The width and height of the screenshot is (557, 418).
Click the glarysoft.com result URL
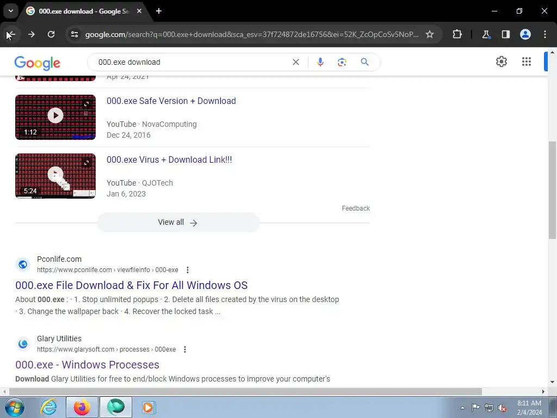(106, 350)
